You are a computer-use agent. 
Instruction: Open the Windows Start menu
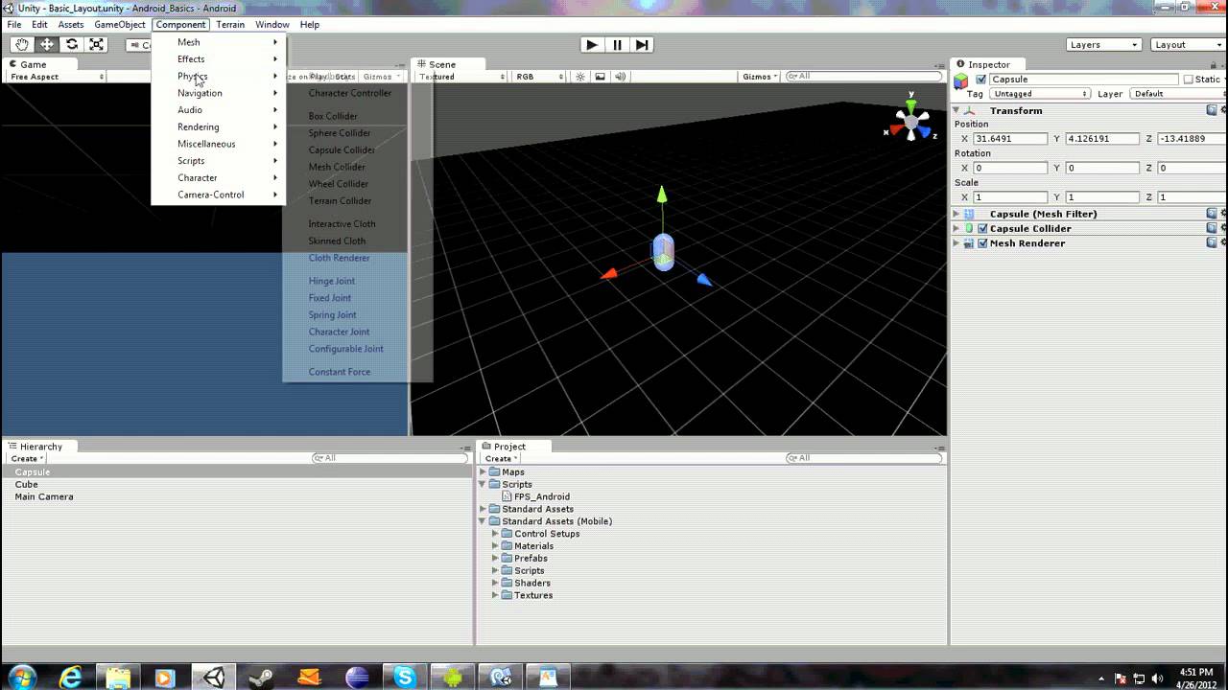point(21,678)
